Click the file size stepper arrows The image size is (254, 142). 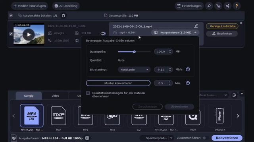coord(170,52)
